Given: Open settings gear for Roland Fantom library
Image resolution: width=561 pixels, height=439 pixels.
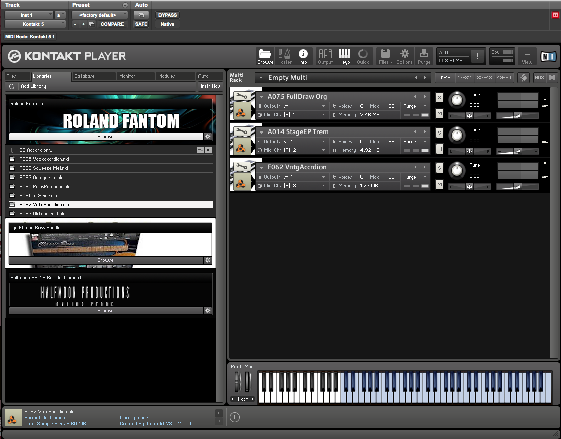Looking at the screenshot, I should (208, 136).
